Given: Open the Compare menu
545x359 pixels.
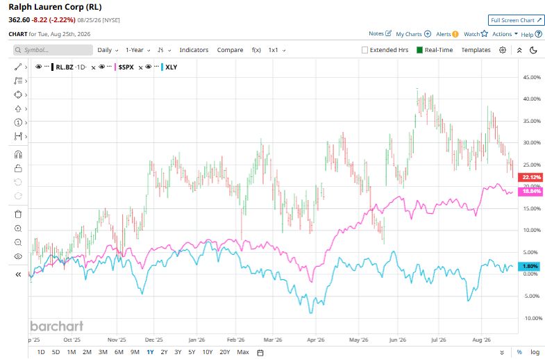Looking at the screenshot, I should pos(230,50).
